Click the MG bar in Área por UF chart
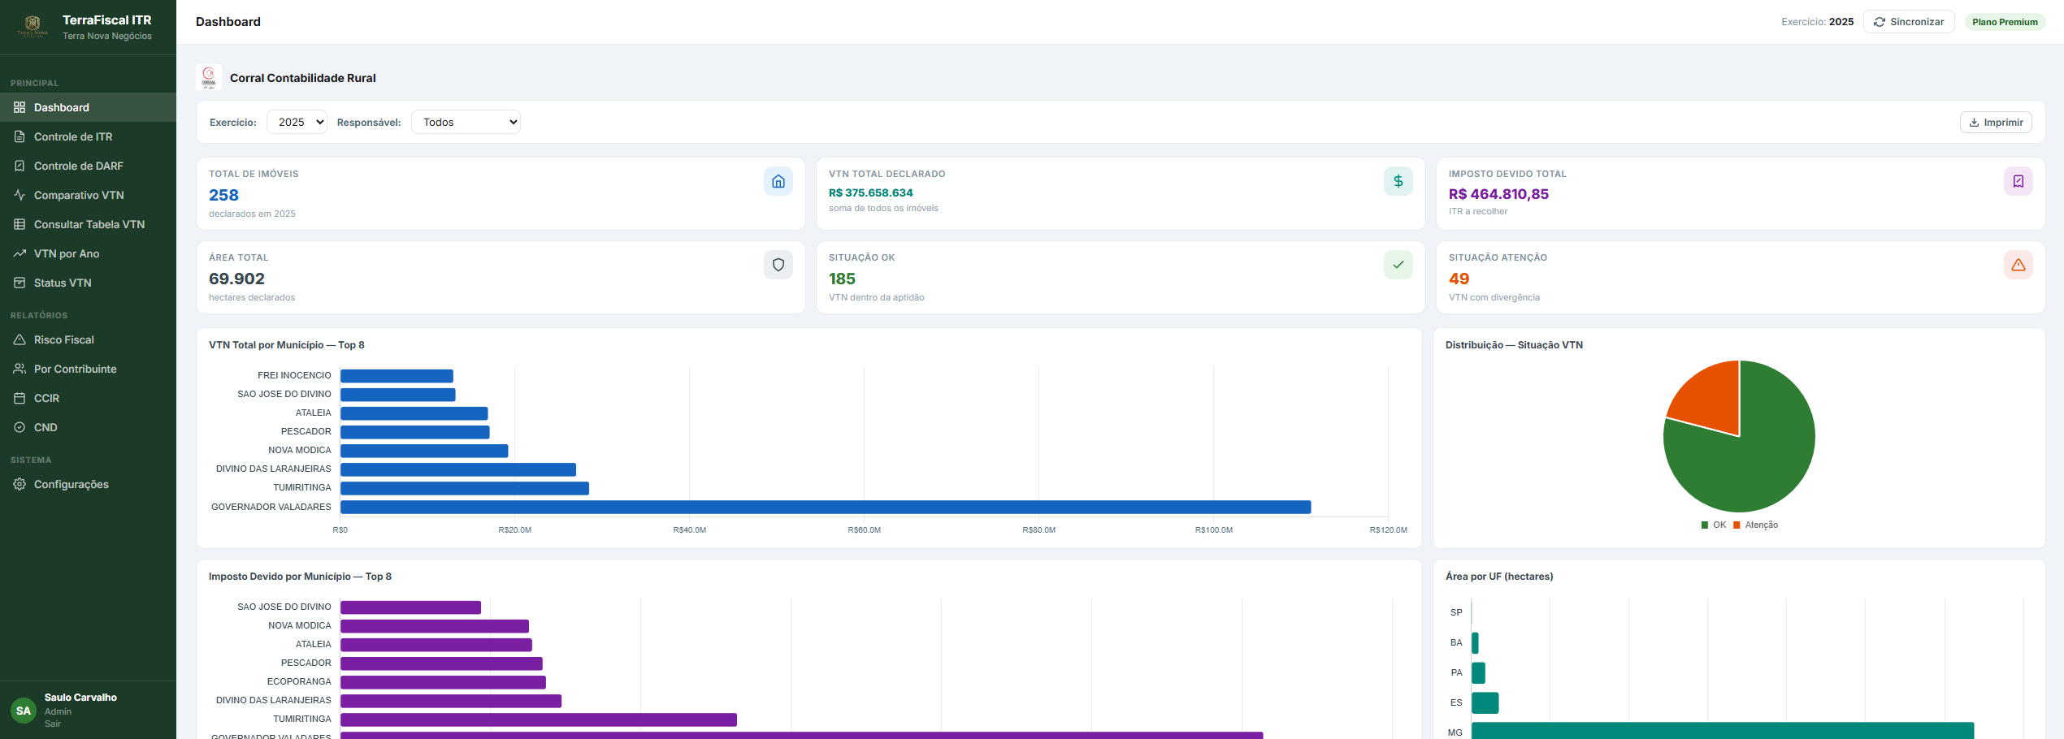2064x739 pixels. (1723, 731)
